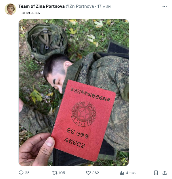Click the reply speech bubble icon
The image size is (172, 179).
(x=21, y=173)
